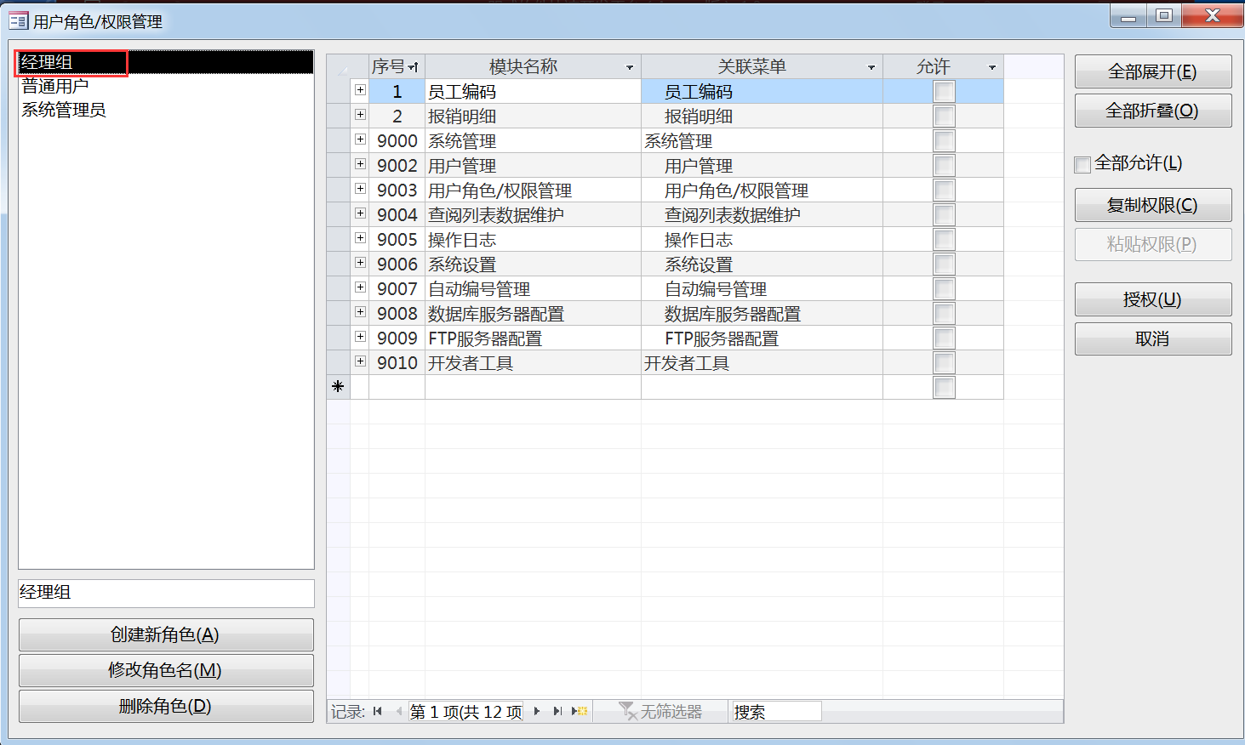Click 授权(U) button
Screen dimensions: 1245x745
click(x=1153, y=299)
